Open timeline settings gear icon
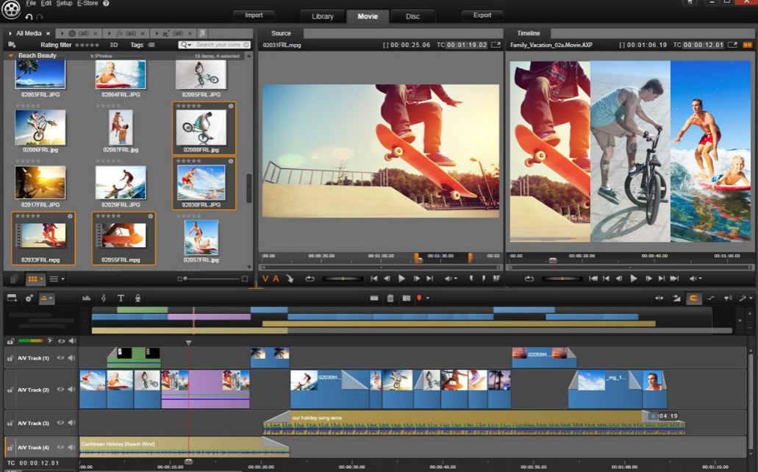The height and width of the screenshot is (472, 758). (x=29, y=298)
